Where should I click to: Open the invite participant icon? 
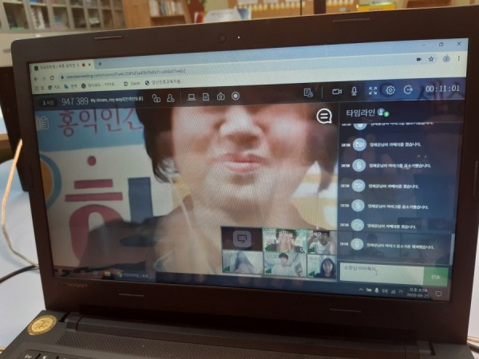point(171,98)
